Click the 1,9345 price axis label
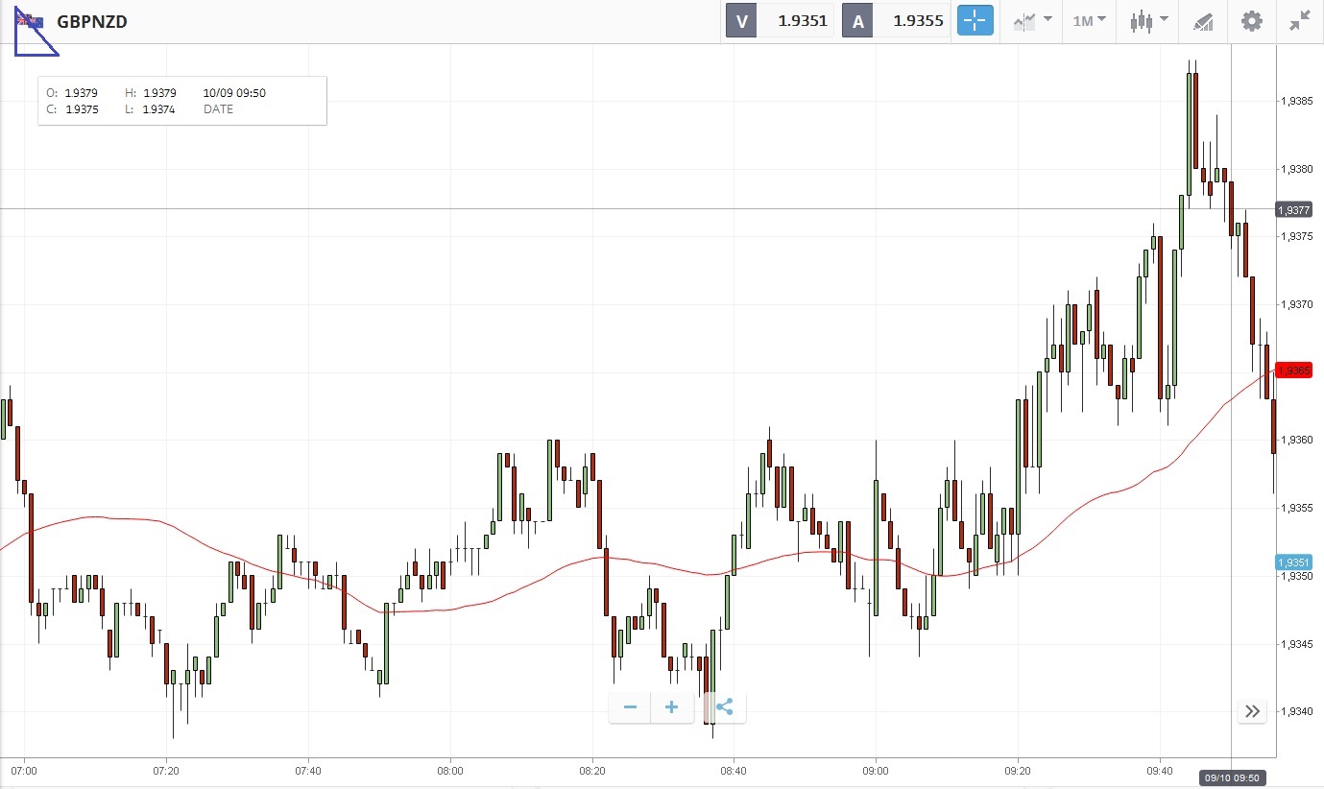Viewport: 1324px width, 789px height. coord(1296,643)
